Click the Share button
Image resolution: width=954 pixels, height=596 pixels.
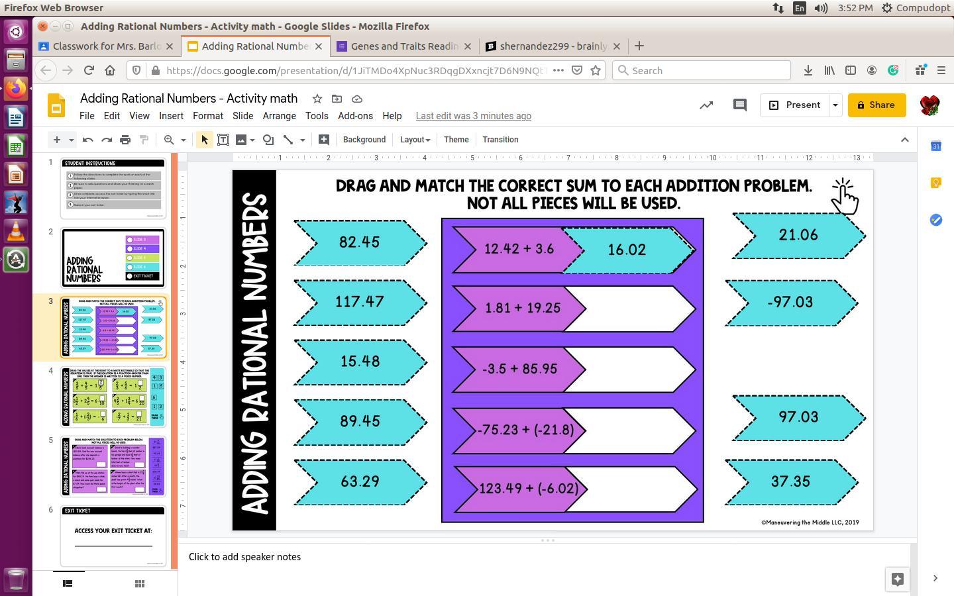pyautogui.click(x=876, y=105)
